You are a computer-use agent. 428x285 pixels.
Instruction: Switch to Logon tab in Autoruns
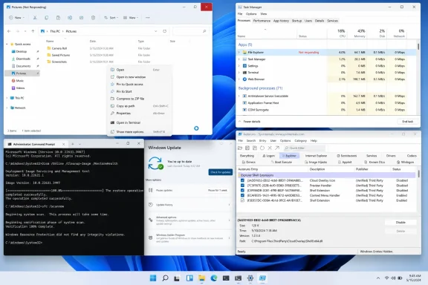[x=268, y=156]
